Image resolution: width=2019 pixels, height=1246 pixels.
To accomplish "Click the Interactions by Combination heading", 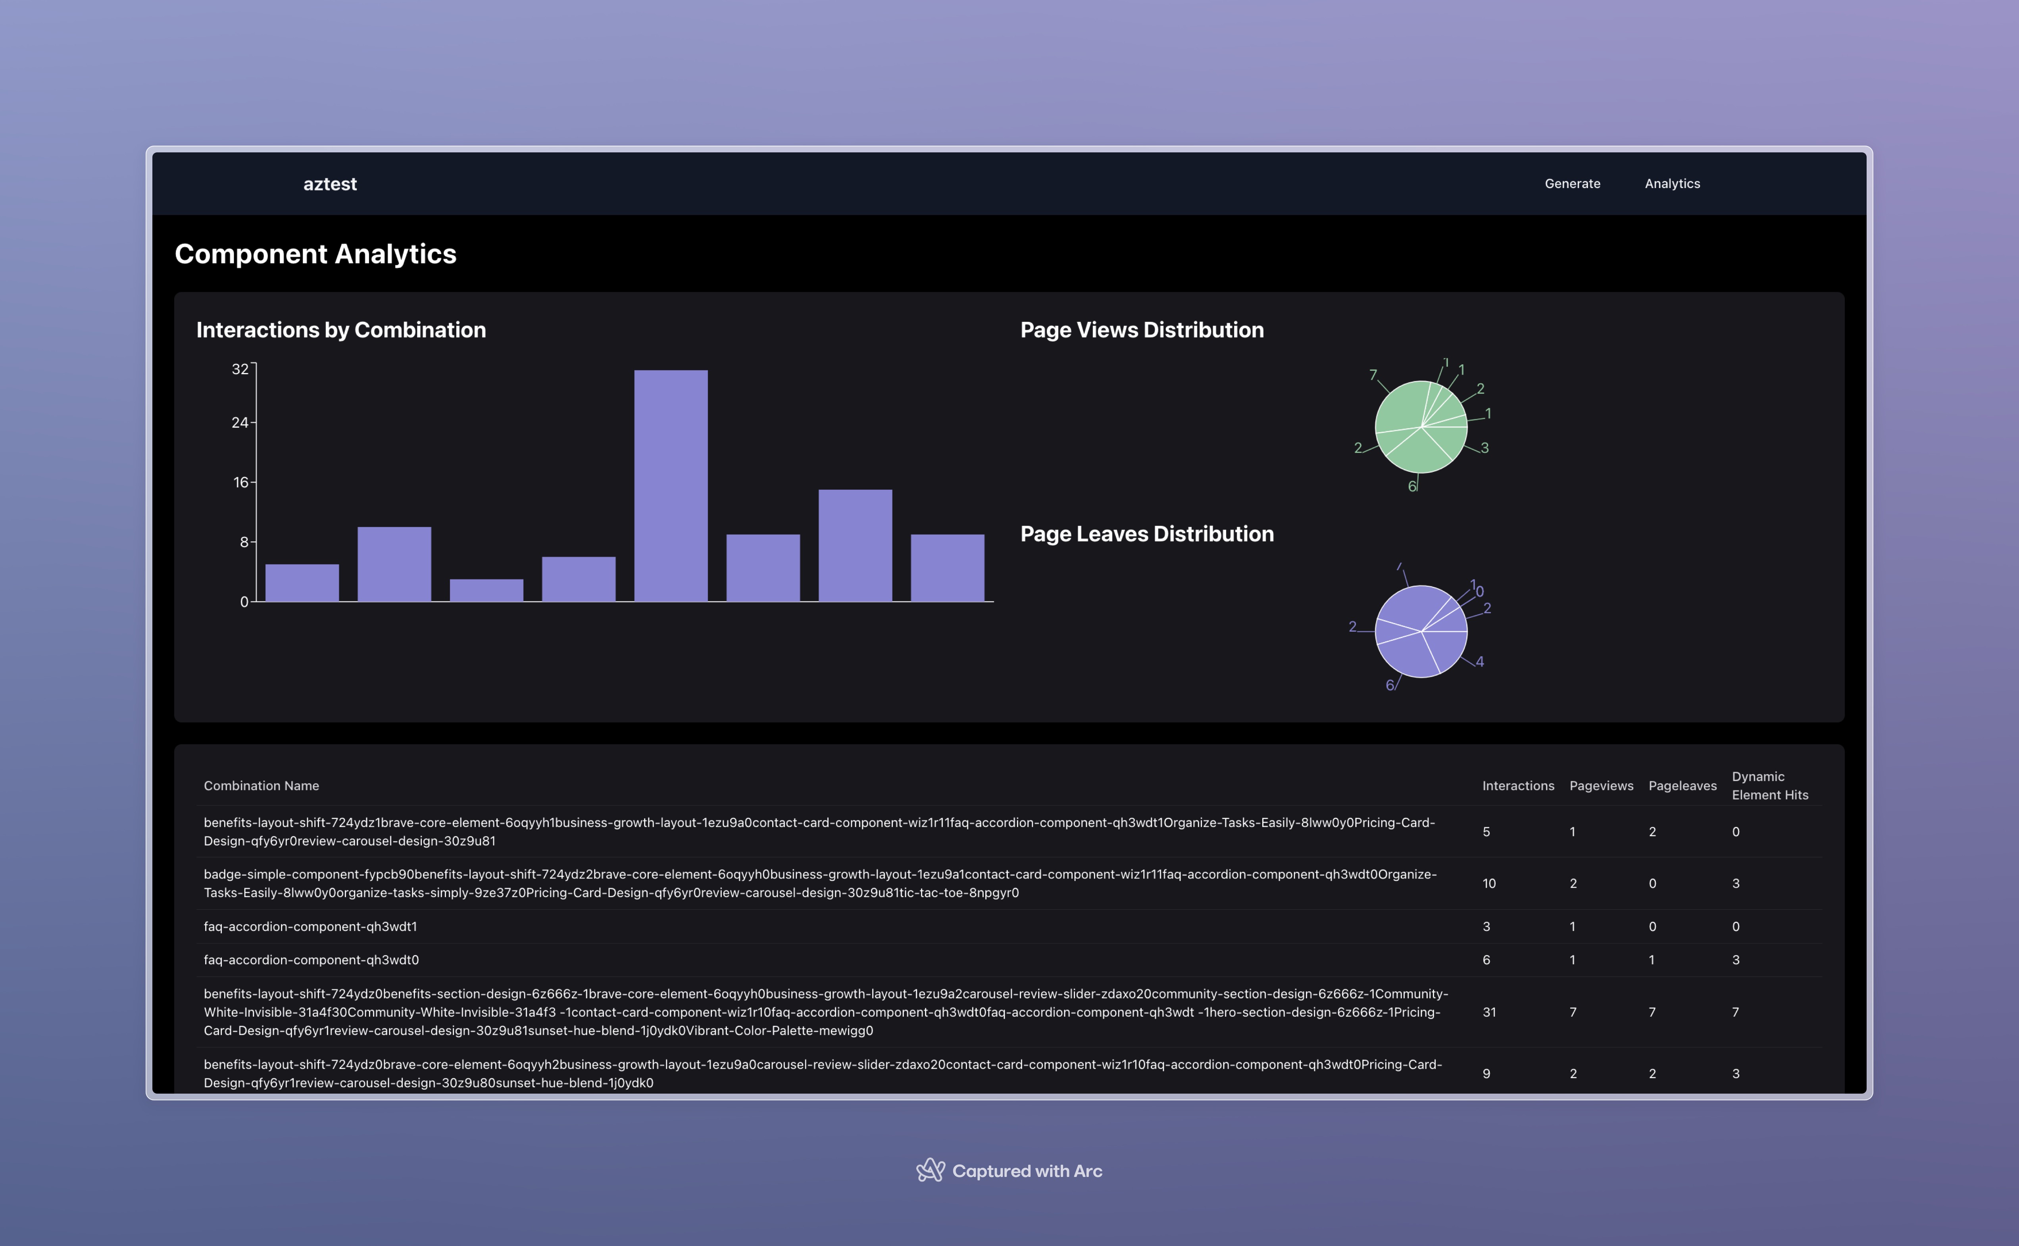I will 340,330.
